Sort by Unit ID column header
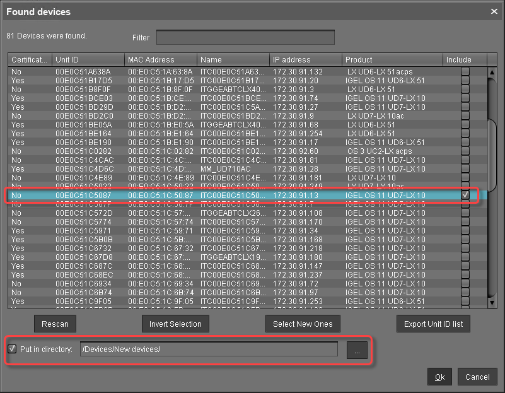505x393 pixels. (88, 60)
